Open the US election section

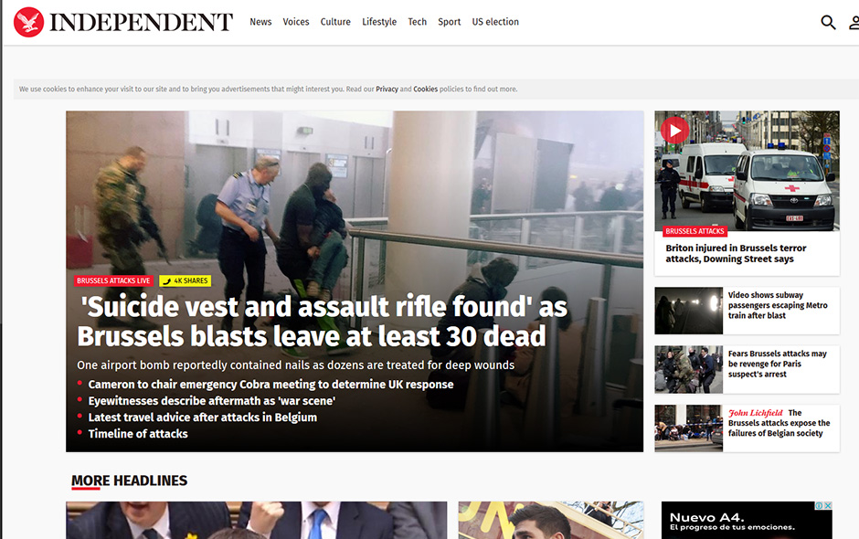point(495,22)
